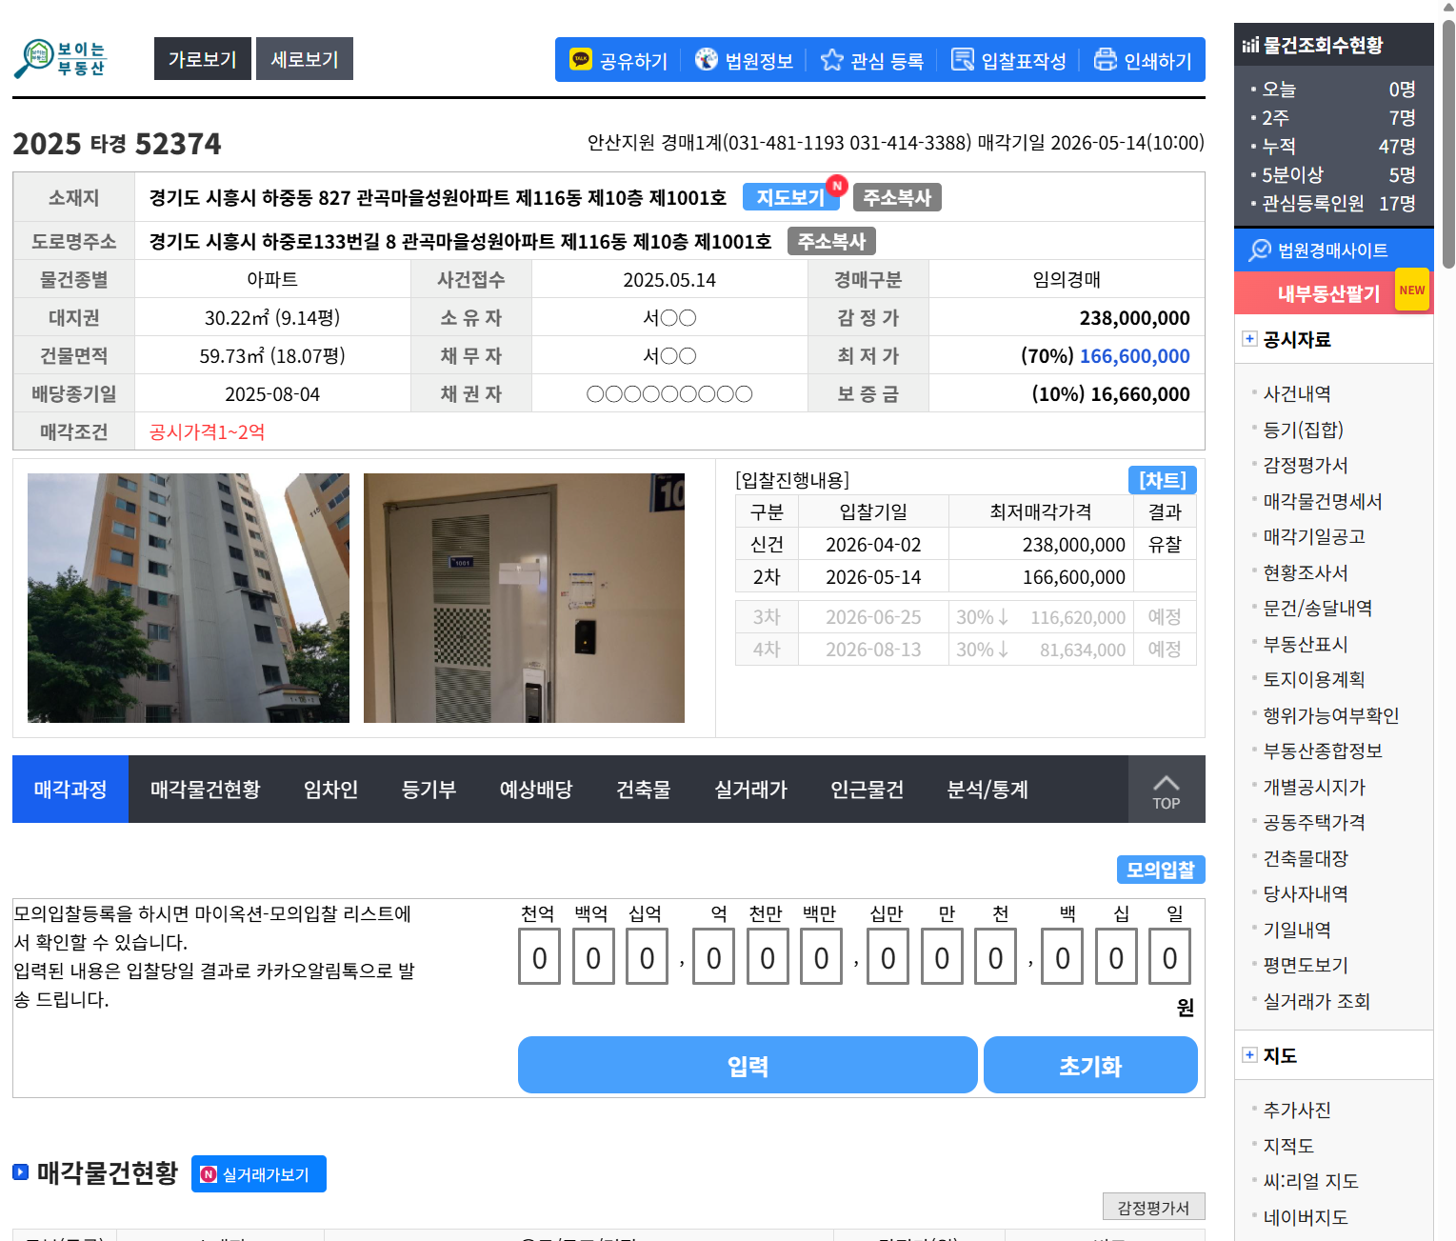The image size is (1456, 1241).
Task: Click the 초기화 reset button
Action: (1090, 1065)
